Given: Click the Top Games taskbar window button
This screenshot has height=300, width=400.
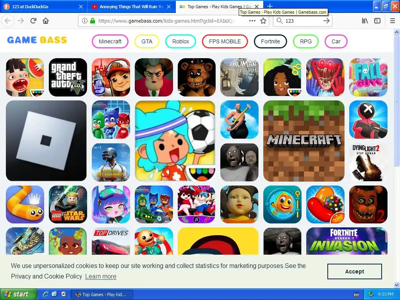Looking at the screenshot, I should (x=102, y=295).
